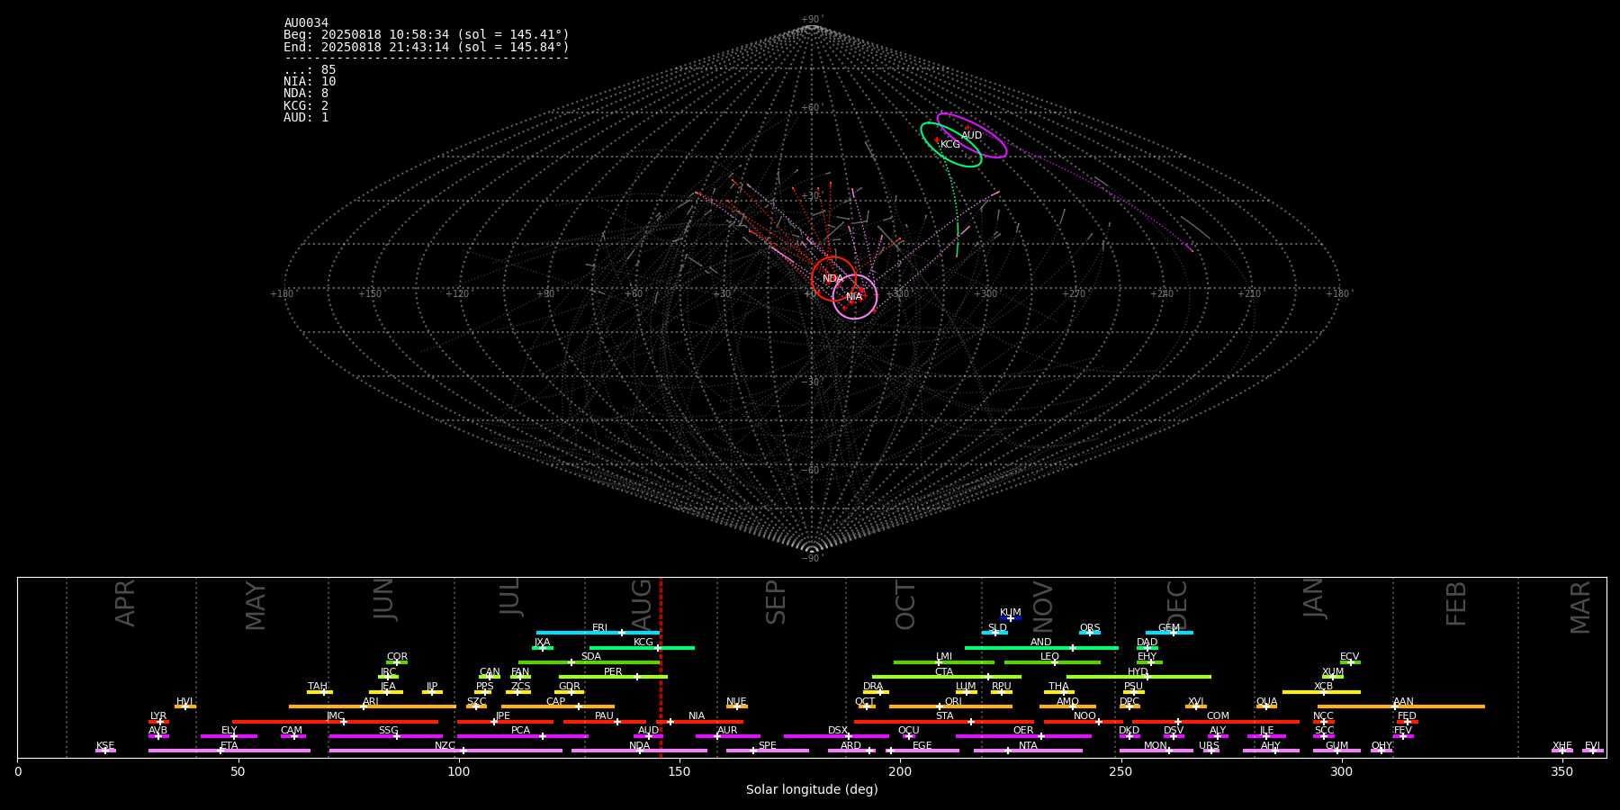
Task: Click the NIA red bar in timeline
Action: [699, 722]
